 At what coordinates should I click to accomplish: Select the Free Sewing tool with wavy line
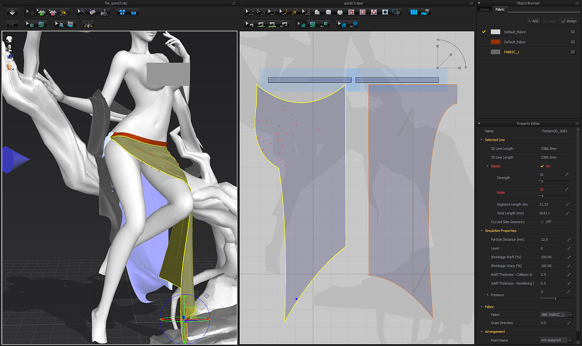pos(272,24)
